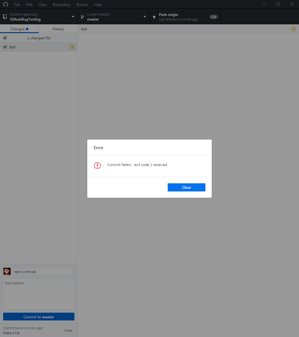Click the 'Committed 6 minutes ago' text

pos(23,328)
